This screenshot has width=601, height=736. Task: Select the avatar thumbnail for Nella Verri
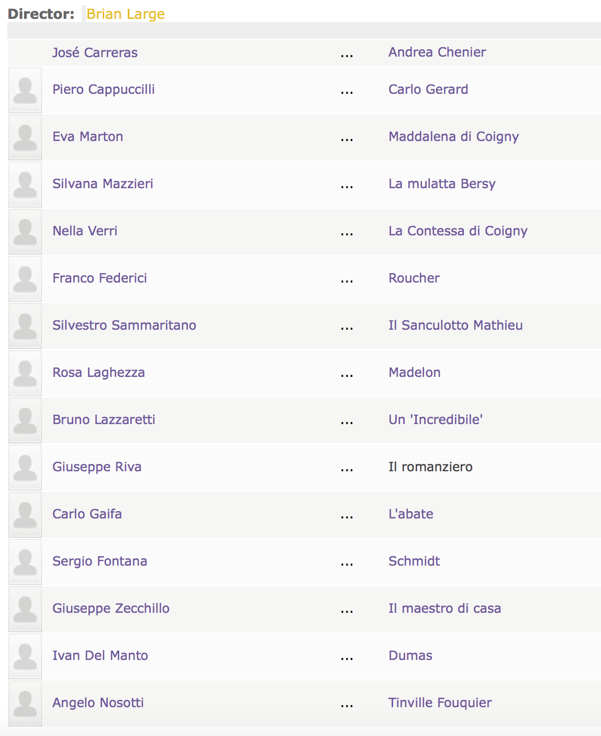25,232
